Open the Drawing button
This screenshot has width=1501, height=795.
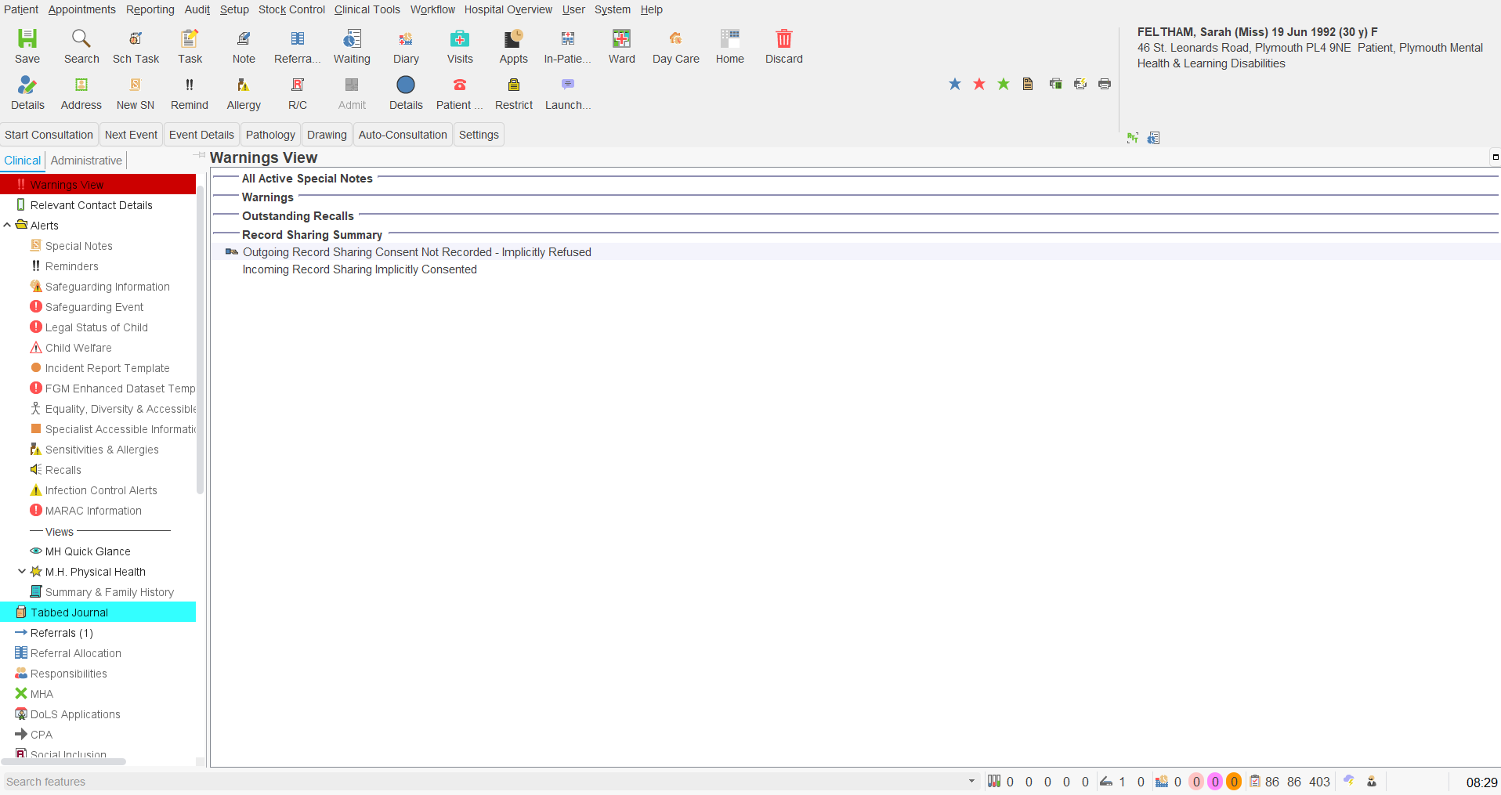point(327,135)
